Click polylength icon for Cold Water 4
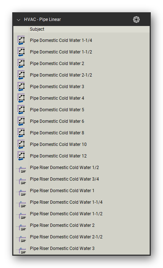The height and width of the screenshot is (268, 163). [21, 98]
